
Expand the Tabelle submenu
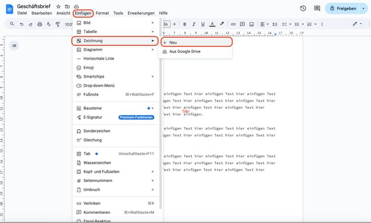(x=115, y=32)
